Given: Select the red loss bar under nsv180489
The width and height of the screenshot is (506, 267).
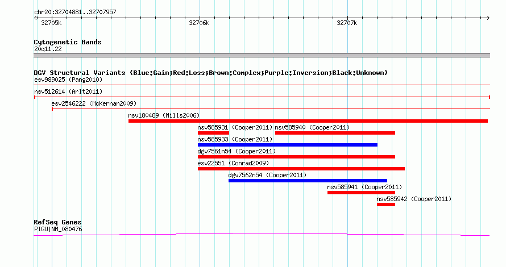Looking at the screenshot, I should click(308, 121).
